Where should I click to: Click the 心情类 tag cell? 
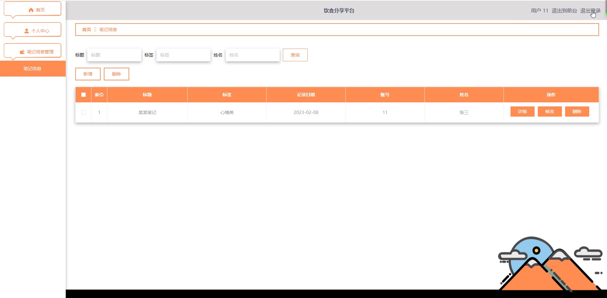coord(227,112)
